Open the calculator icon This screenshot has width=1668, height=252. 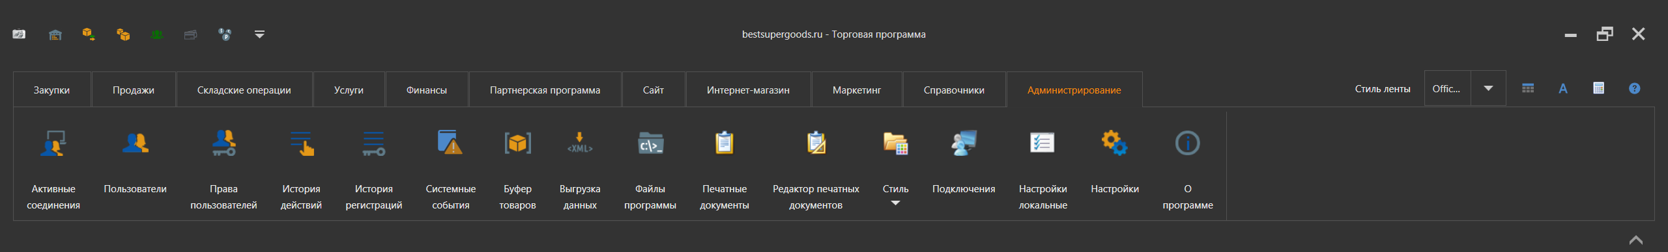[1598, 88]
